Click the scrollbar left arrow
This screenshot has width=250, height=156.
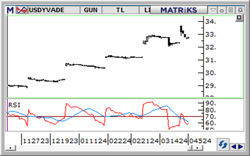[x=10, y=148]
